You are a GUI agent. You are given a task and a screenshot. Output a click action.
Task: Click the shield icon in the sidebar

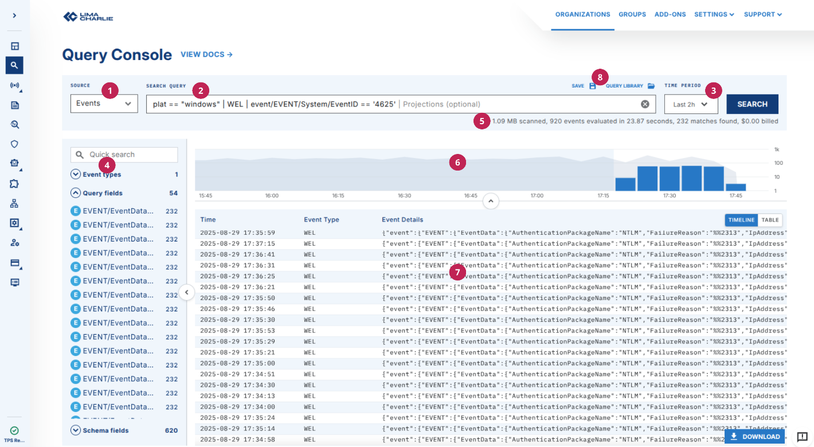(x=15, y=144)
